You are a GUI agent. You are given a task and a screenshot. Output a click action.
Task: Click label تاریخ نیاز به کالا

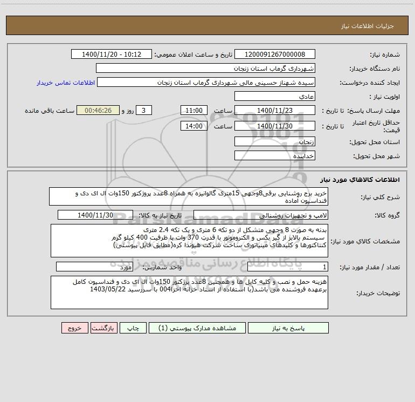161,215
